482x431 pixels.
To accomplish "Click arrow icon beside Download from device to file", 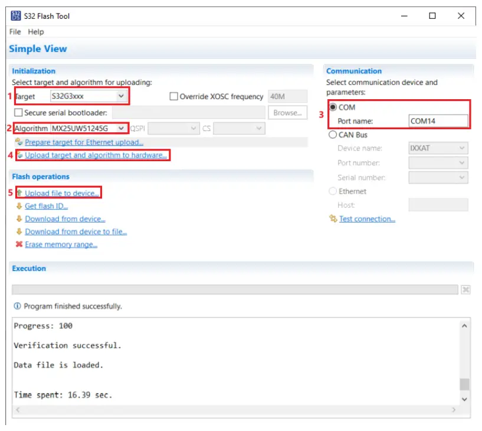I will (x=19, y=231).
